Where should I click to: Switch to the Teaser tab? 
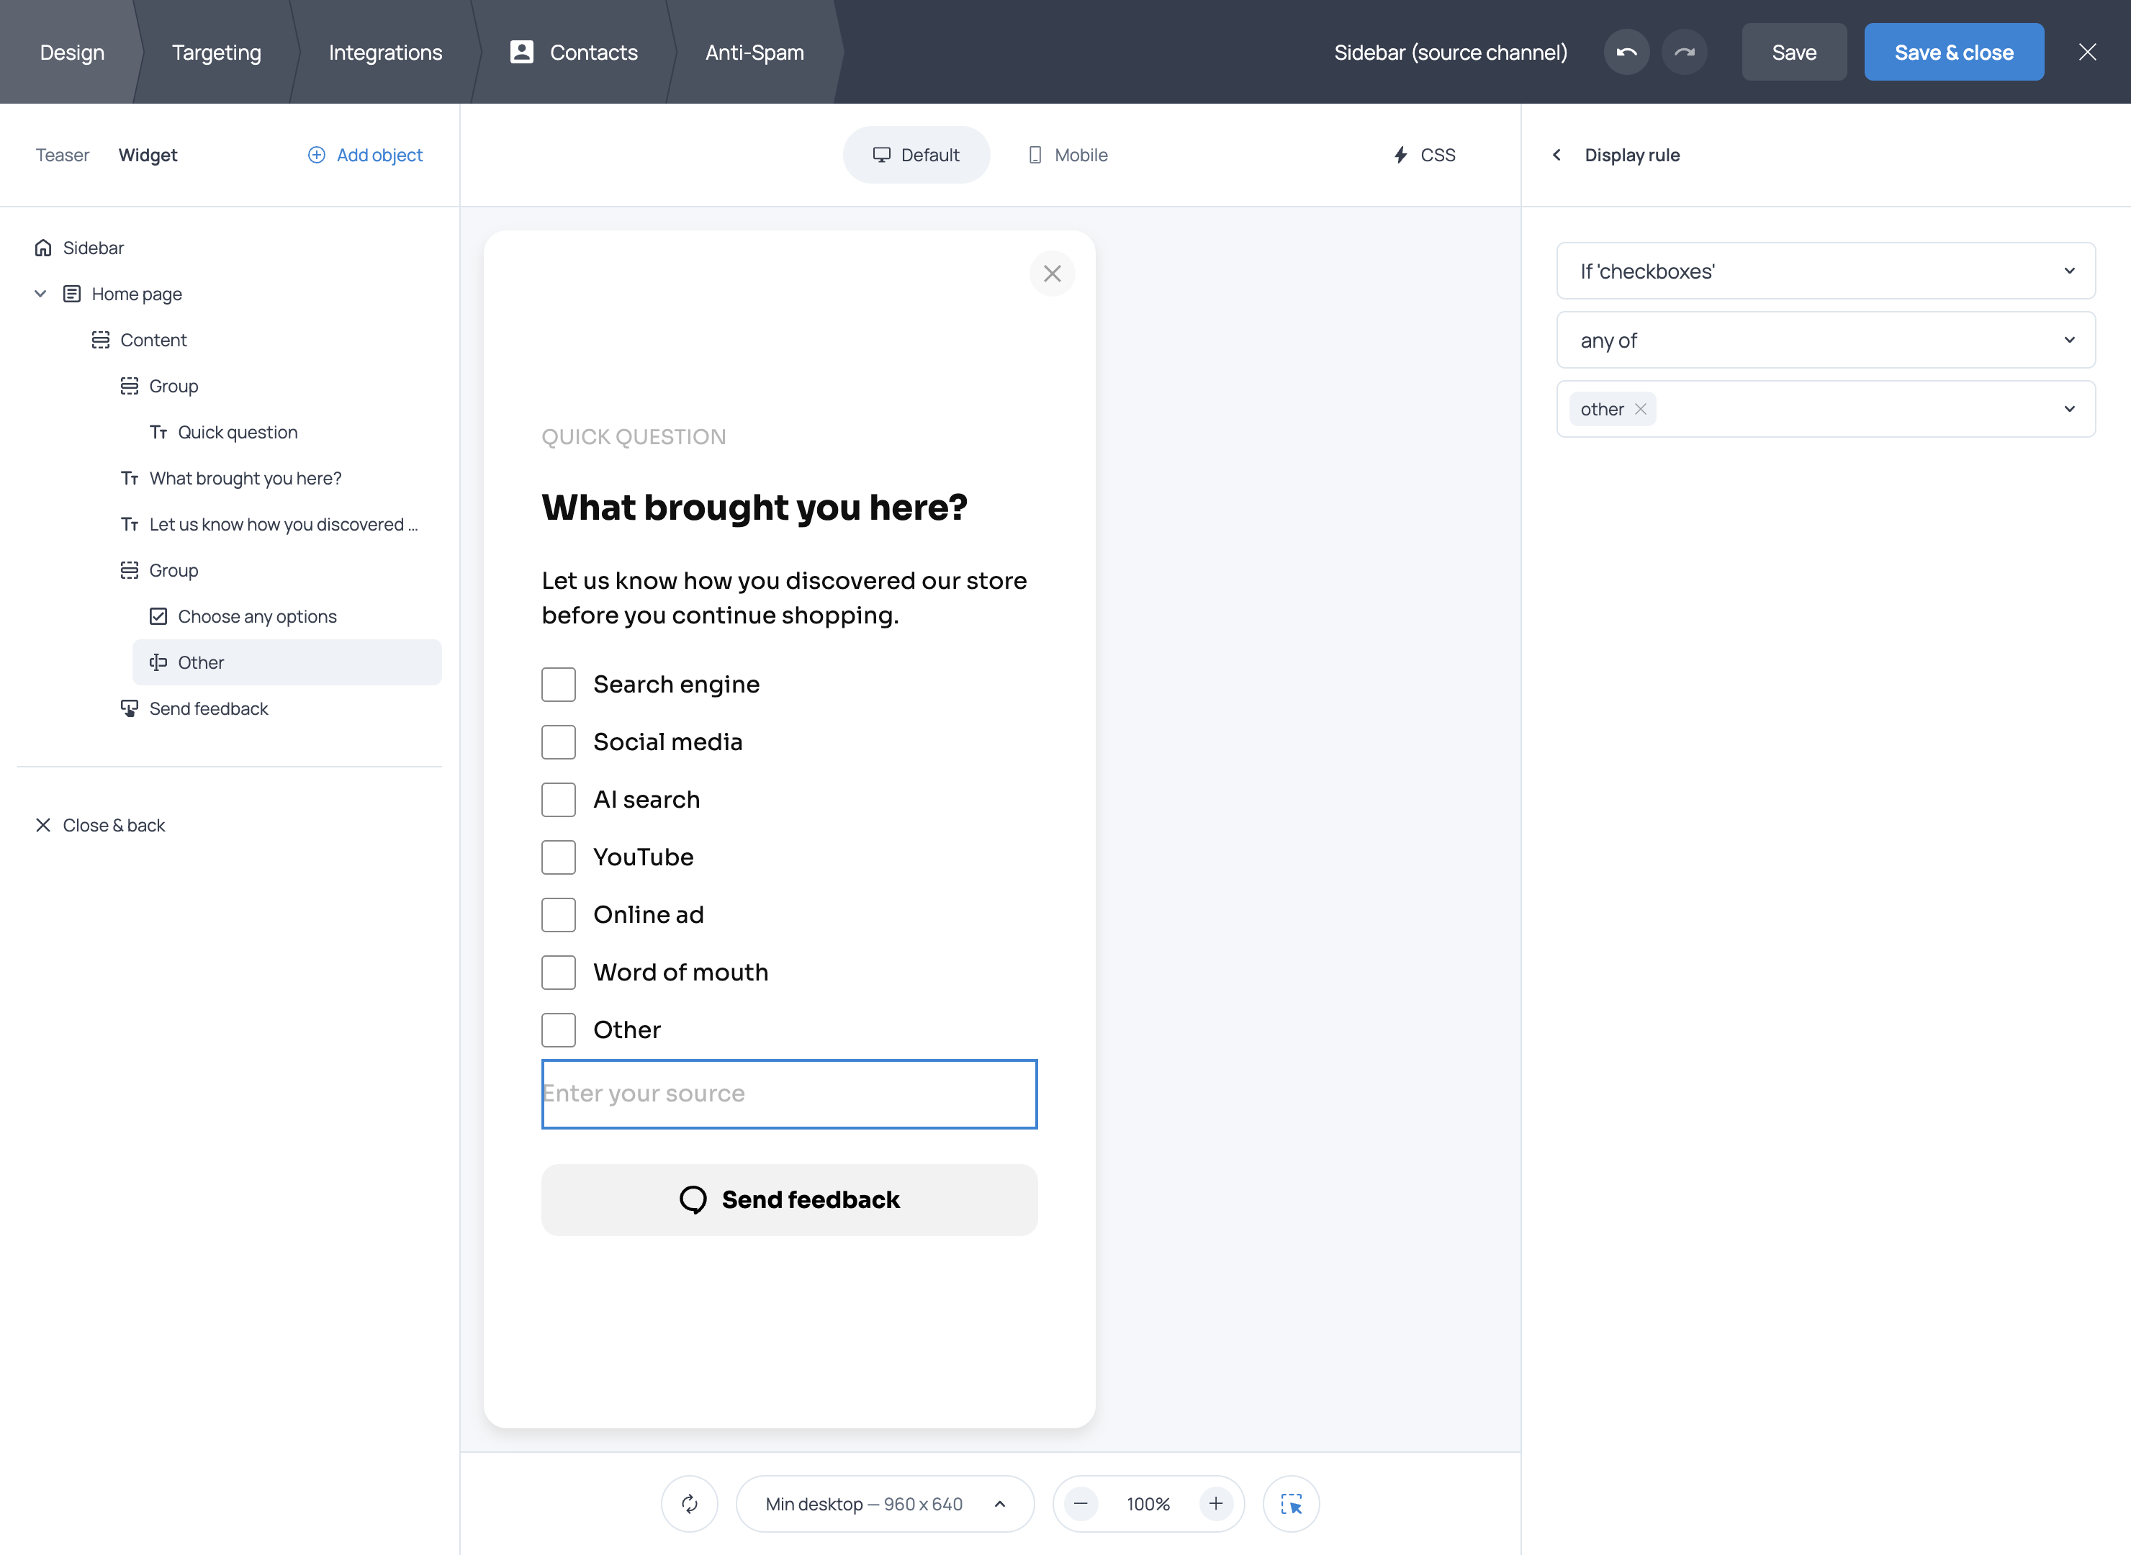62,155
